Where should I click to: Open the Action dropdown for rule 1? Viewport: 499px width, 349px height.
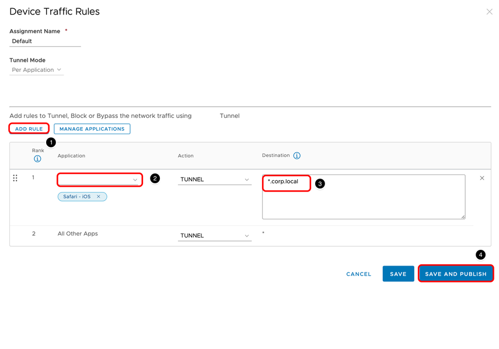(214, 180)
